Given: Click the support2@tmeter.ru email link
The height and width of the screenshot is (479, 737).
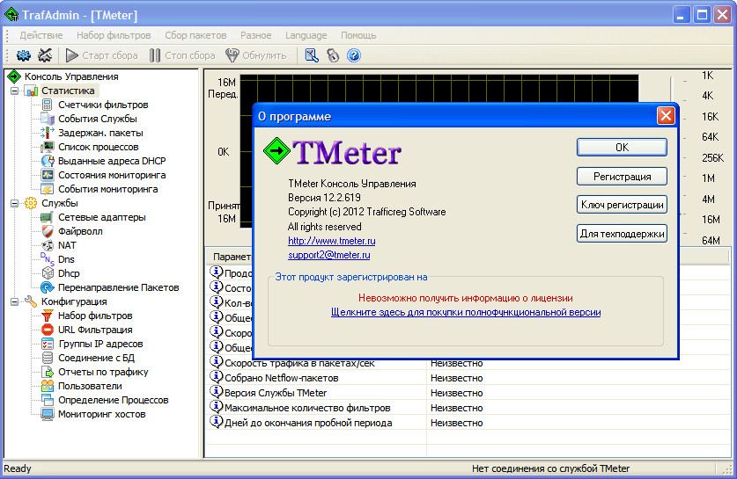Looking at the screenshot, I should tap(328, 255).
